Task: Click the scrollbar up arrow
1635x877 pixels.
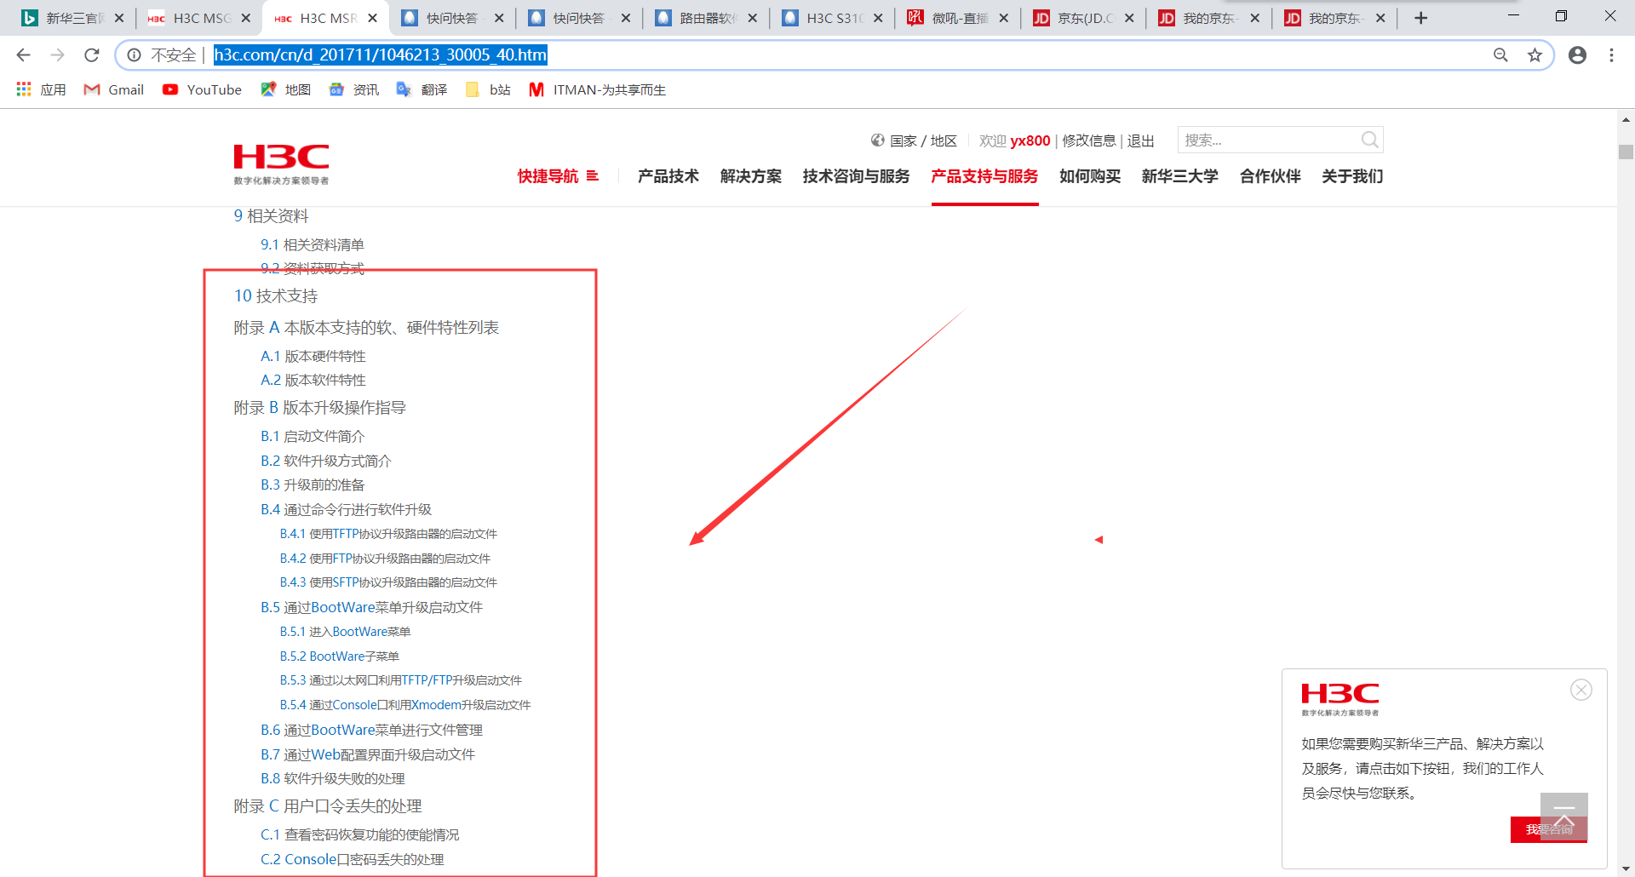Action: pos(1626,120)
